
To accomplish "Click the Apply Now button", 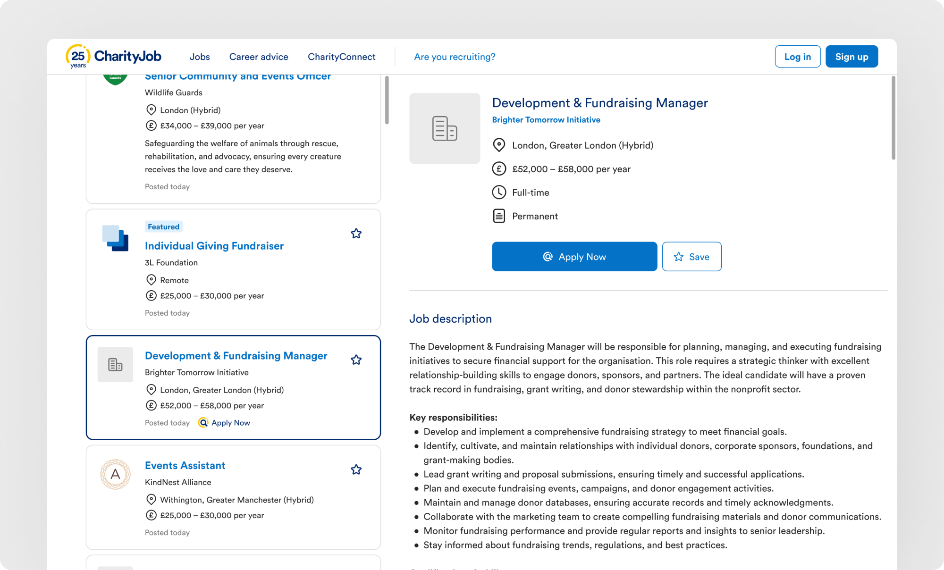I will [574, 256].
